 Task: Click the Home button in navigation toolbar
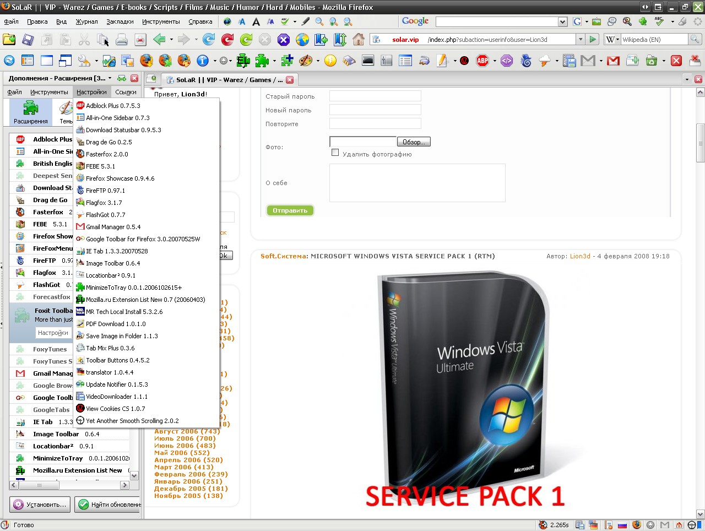359,40
